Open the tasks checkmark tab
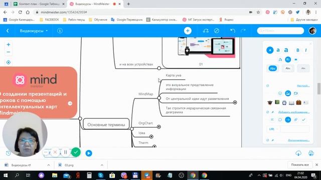Screen dimensions: 321x180 click(x=303, y=119)
